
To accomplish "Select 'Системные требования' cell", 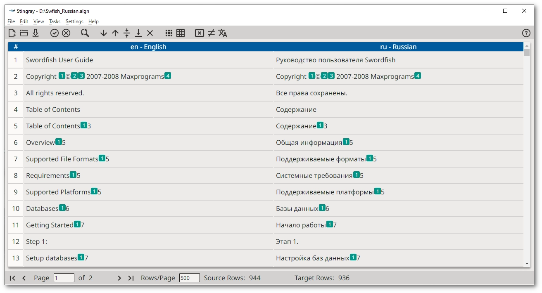I will coord(399,175).
